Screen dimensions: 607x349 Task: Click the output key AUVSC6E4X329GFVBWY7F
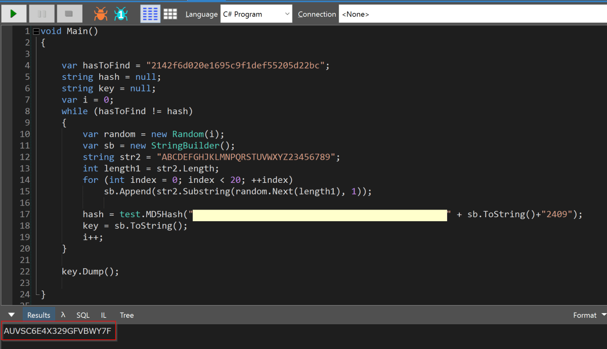pos(58,331)
